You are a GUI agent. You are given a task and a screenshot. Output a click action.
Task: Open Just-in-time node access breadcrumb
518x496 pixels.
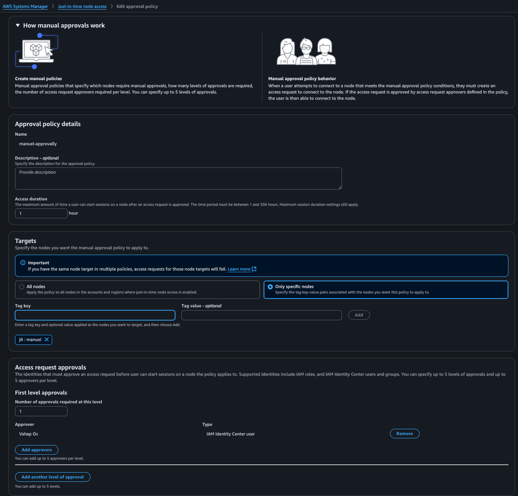[82, 7]
